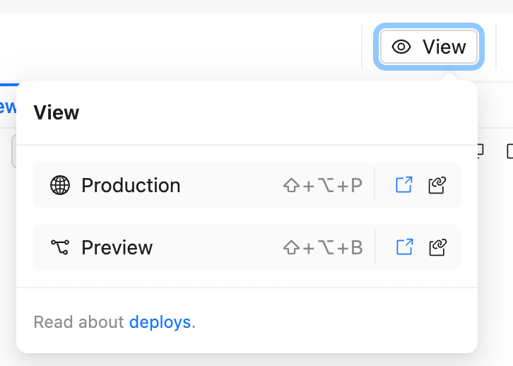Click the partly hidden button at left edge

(13, 150)
